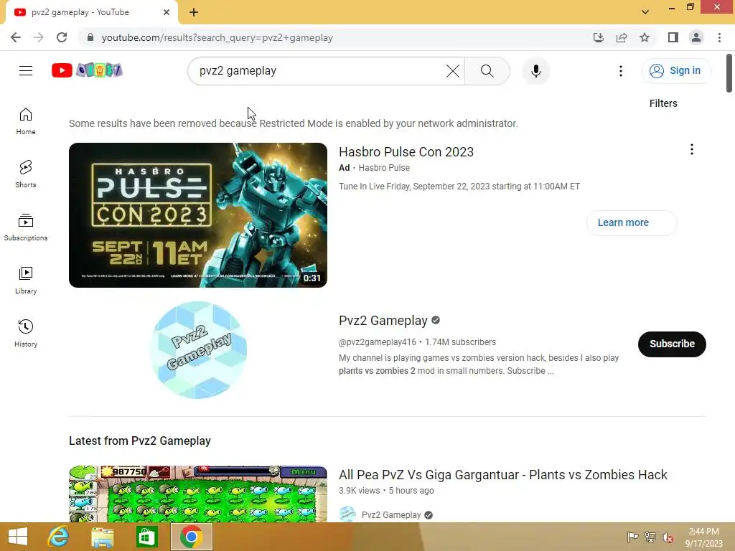Open the Windows Start button
Image resolution: width=735 pixels, height=551 pixels.
[x=18, y=537]
